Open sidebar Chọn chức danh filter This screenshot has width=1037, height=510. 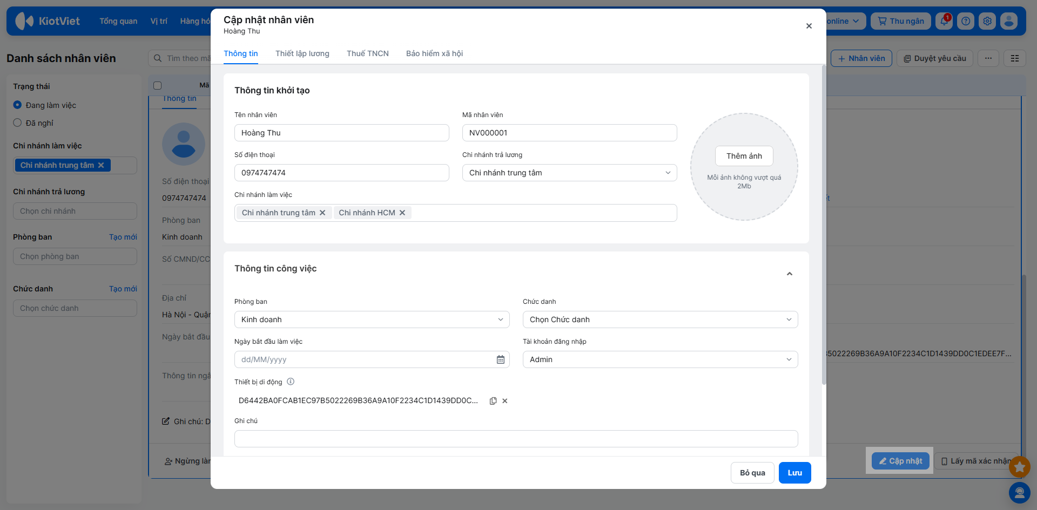[x=75, y=308]
